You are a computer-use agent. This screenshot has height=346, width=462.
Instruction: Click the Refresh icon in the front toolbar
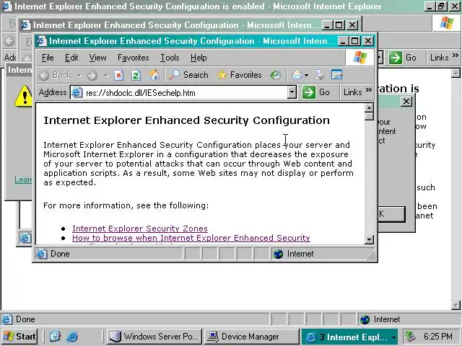[x=136, y=75]
